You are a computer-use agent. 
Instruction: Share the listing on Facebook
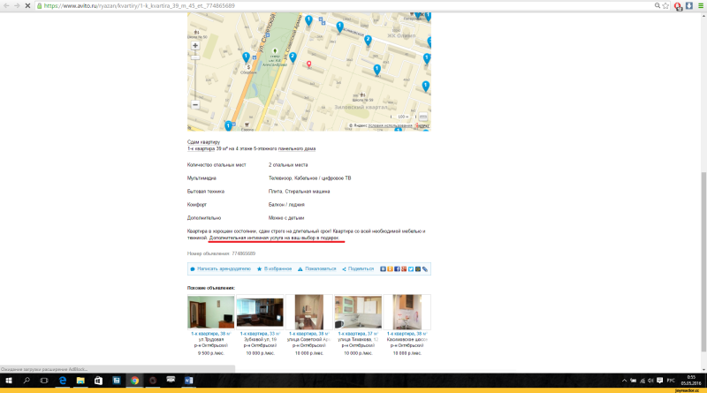point(397,268)
